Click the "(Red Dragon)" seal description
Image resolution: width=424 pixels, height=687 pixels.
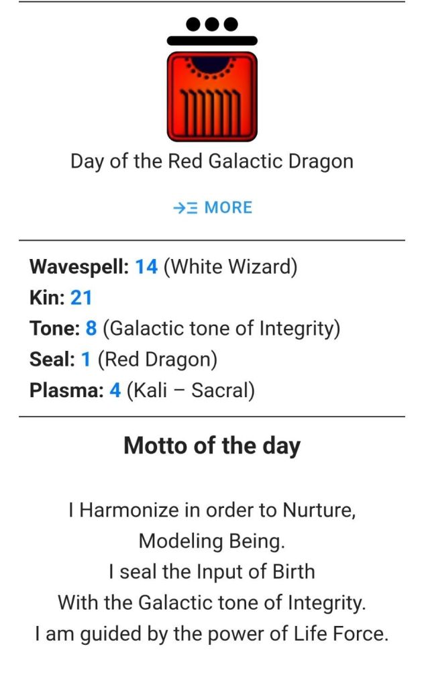(157, 360)
